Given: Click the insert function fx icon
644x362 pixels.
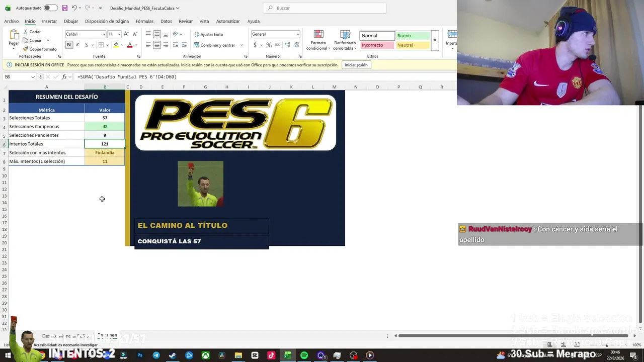Looking at the screenshot, I should point(64,77).
